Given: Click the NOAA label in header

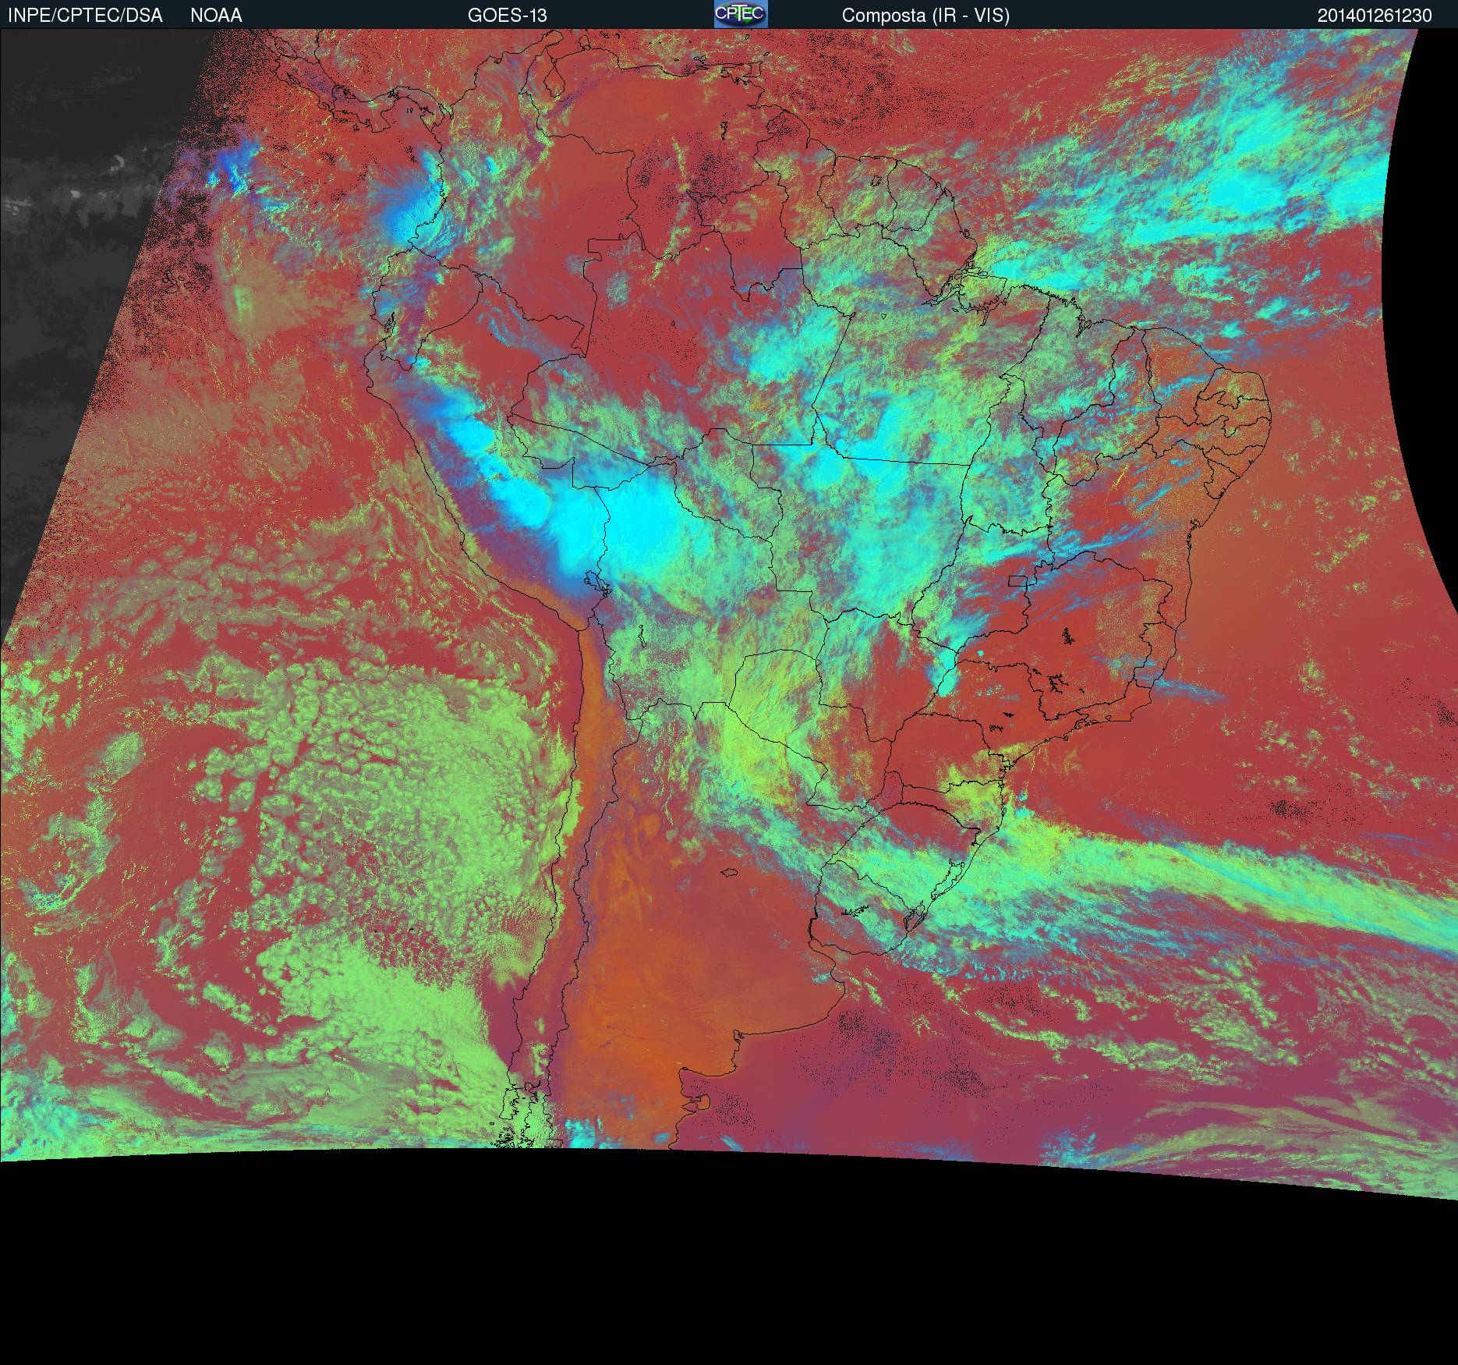Looking at the screenshot, I should coord(216,15).
